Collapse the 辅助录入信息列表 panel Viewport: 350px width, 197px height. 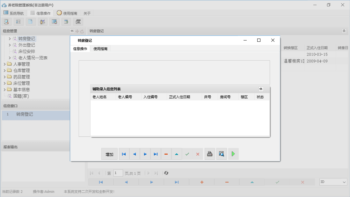261,89
